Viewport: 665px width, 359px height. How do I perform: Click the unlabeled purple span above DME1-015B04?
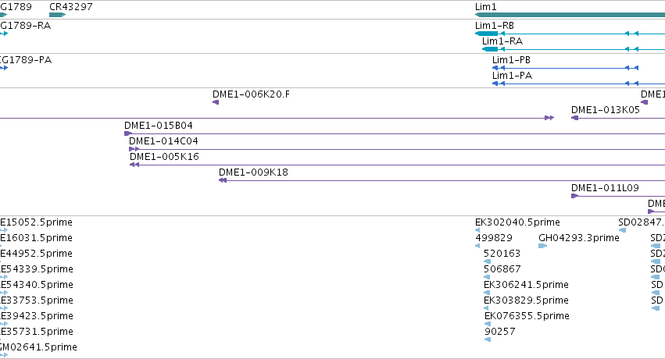point(277,118)
